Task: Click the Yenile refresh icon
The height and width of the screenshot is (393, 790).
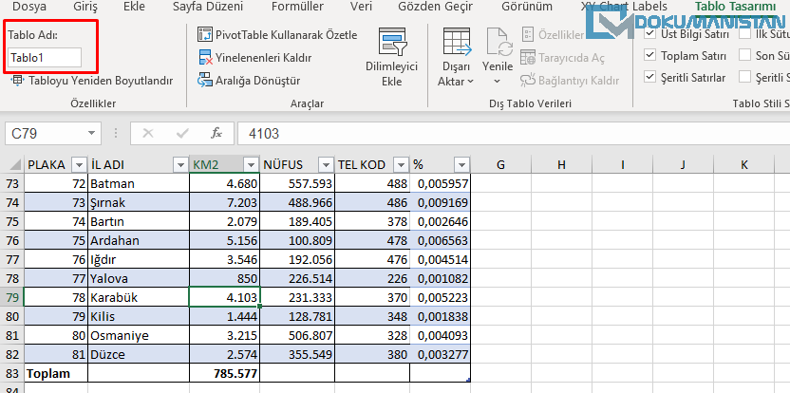Action: (498, 42)
